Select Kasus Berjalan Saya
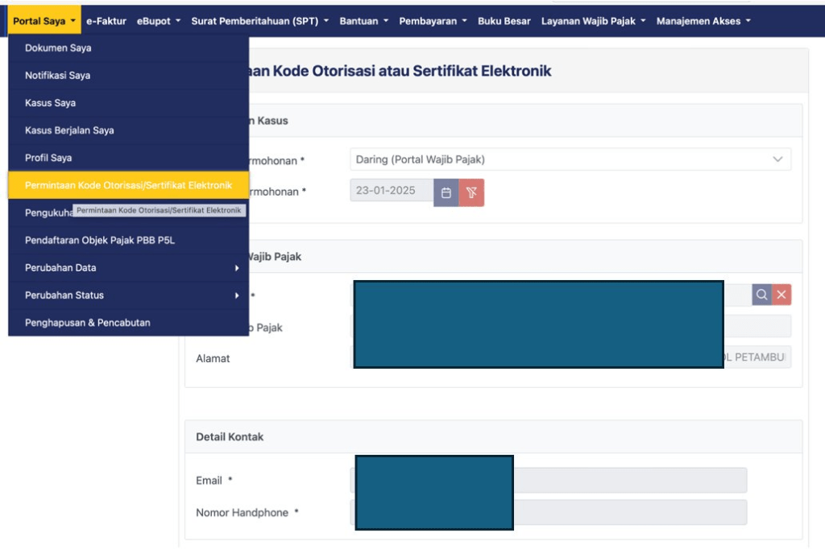Image resolution: width=825 pixels, height=549 pixels. click(69, 130)
